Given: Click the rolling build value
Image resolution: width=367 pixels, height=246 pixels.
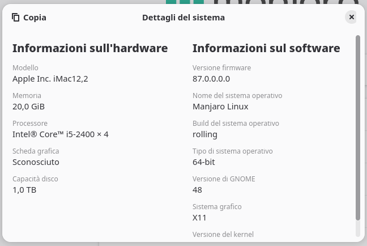Looking at the screenshot, I should point(205,134).
